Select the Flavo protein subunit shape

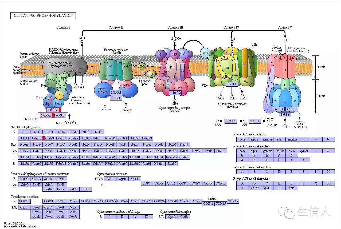click(102, 90)
